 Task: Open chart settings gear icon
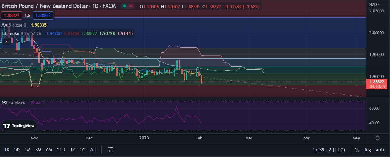[377, 138]
